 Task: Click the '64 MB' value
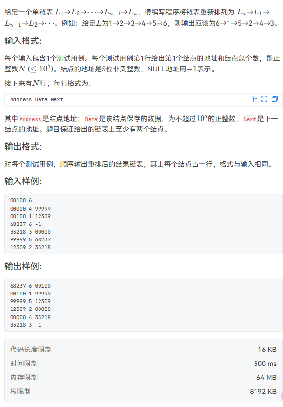coord(267,378)
